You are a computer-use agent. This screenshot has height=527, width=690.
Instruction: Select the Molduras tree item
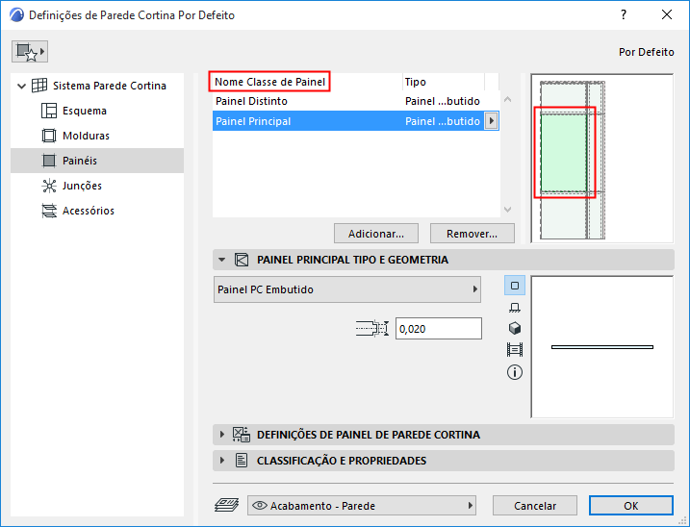[x=86, y=136]
